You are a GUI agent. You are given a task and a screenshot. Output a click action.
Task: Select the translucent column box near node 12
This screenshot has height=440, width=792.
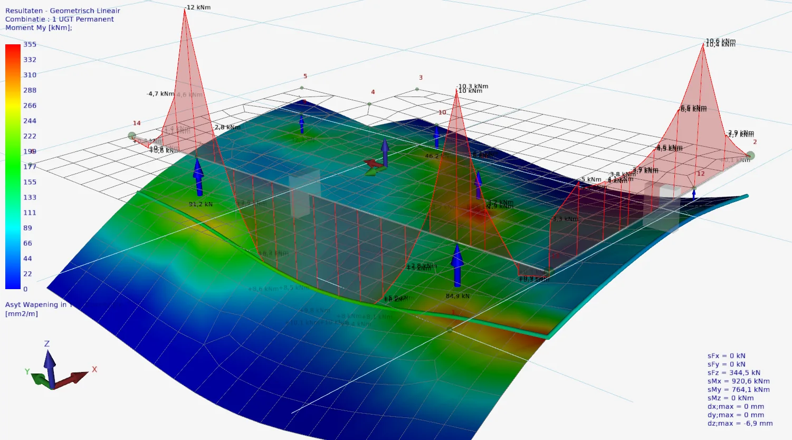[662, 207]
